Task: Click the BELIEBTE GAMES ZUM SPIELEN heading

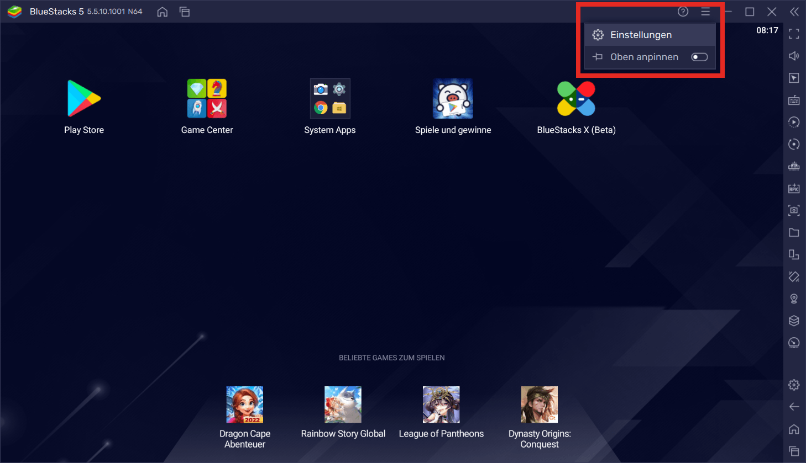Action: click(391, 358)
